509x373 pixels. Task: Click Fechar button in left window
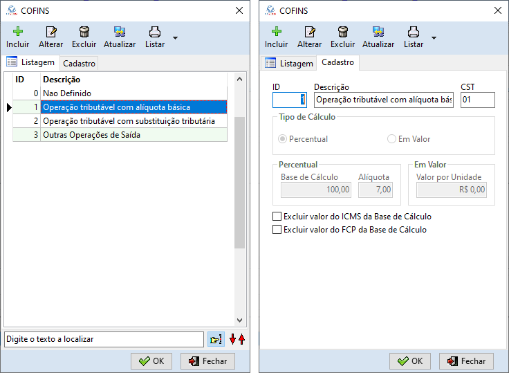207,361
